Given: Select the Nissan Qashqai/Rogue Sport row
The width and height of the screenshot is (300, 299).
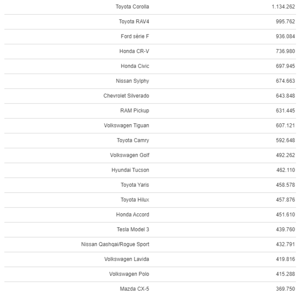Looking at the screenshot, I should coord(115,245).
